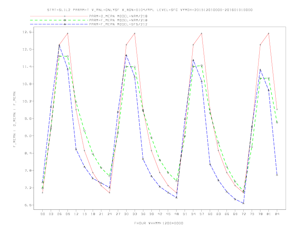This screenshot has width=302, height=233.
Task: Click x-axis tick label 60
Action: 210,214
